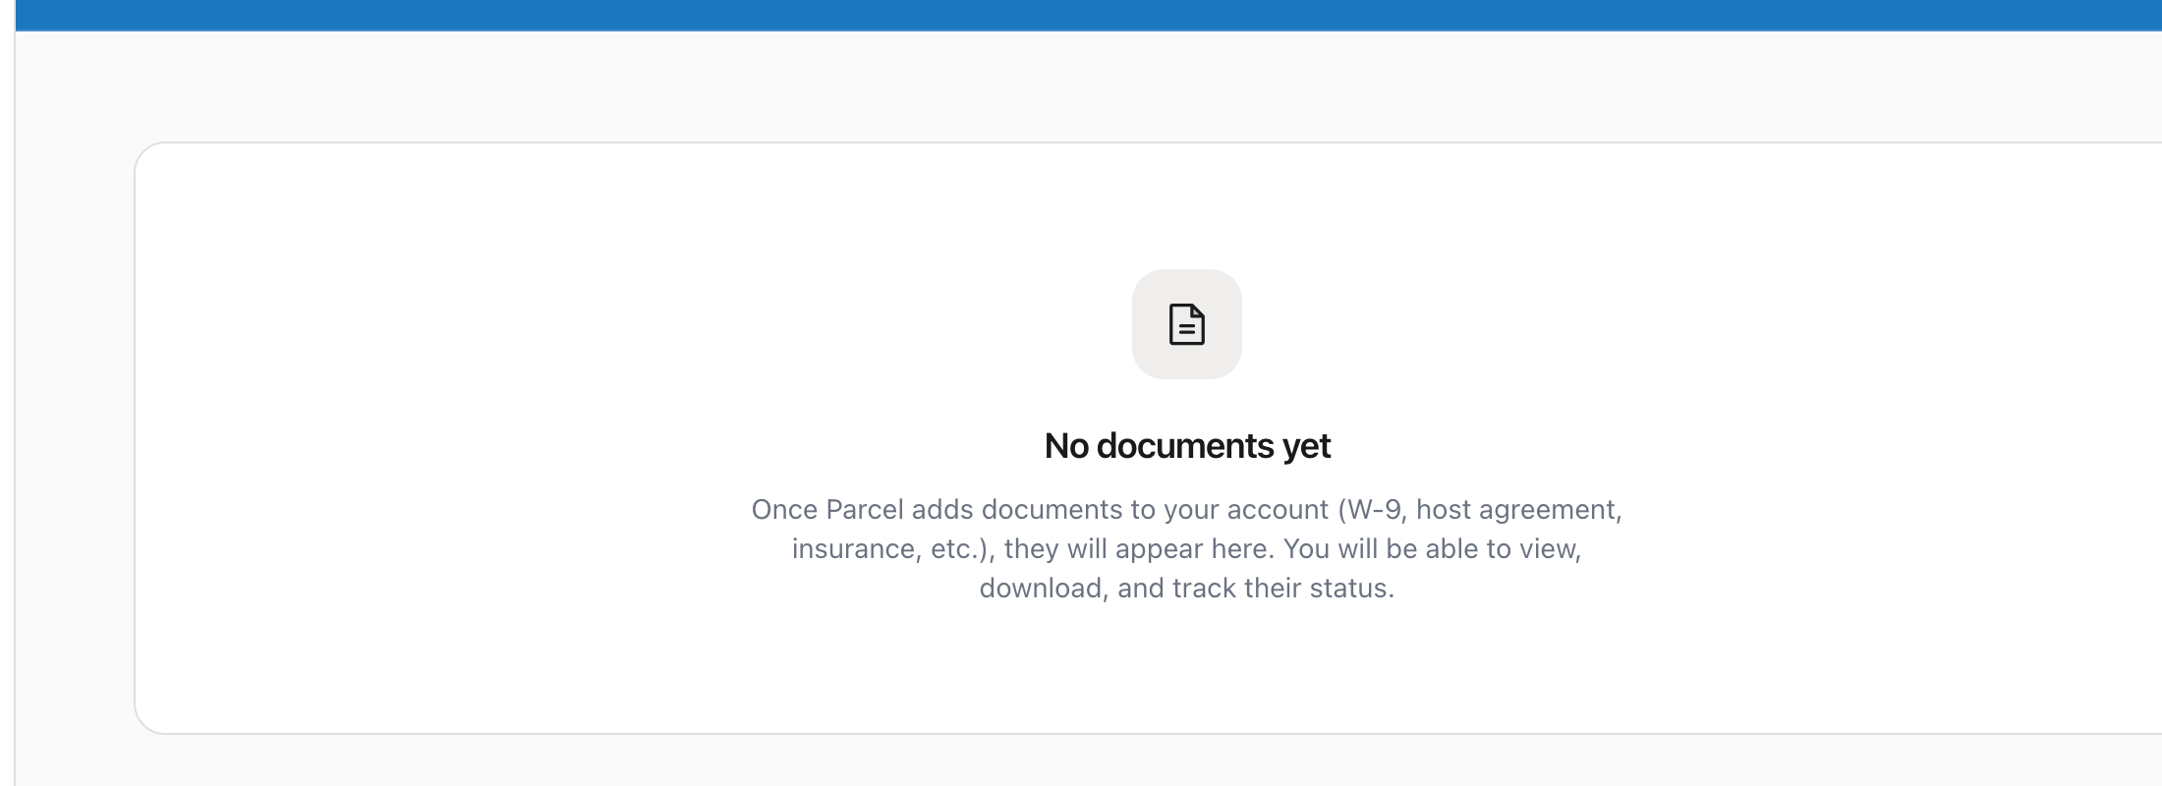Screen dimensions: 2162x786
Task: Click the blue header bar at the top
Action: point(1081,14)
